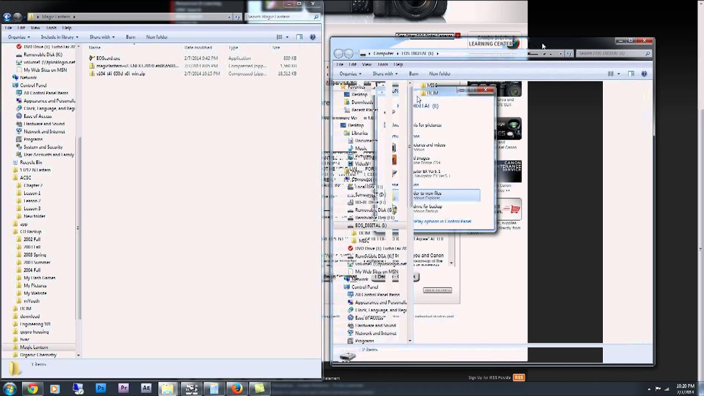Open view options arrow in Magic Lantern window

[x=287, y=37]
